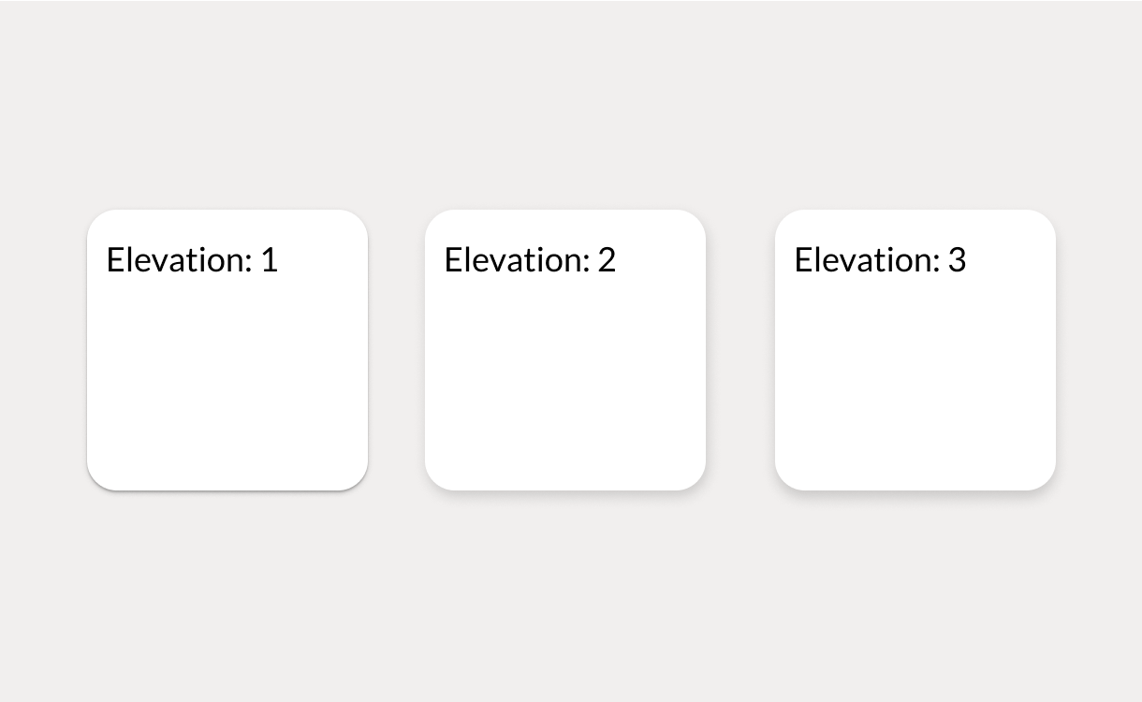The height and width of the screenshot is (702, 1142).
Task: Click the number 1 in the first card
Action: click(x=270, y=259)
